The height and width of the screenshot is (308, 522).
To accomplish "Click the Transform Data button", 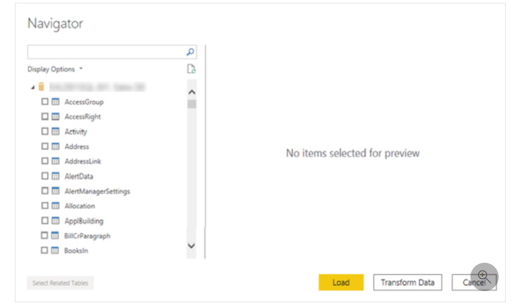I will click(408, 283).
